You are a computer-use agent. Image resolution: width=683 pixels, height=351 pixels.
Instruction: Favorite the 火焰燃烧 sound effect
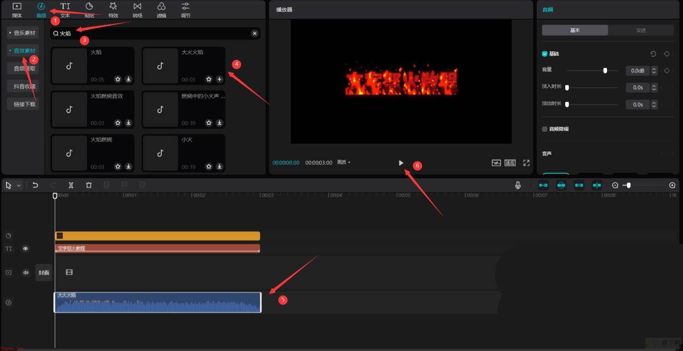pyautogui.click(x=118, y=166)
